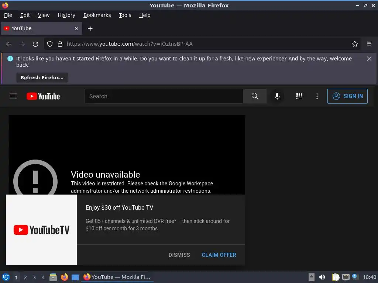Select the YouTube browser tab

click(x=41, y=28)
